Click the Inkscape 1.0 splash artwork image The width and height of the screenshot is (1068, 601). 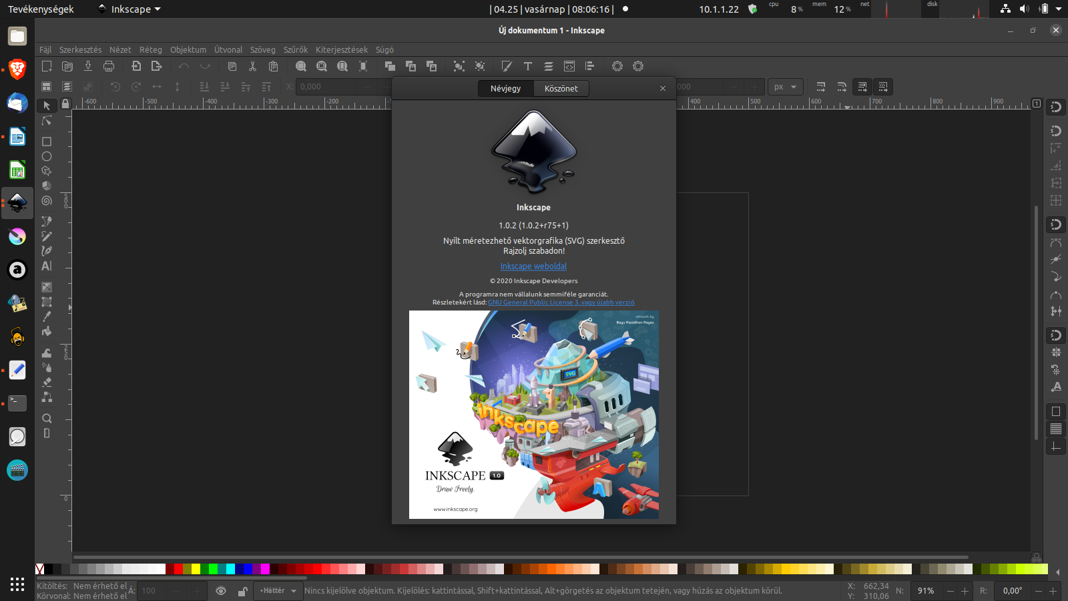pyautogui.click(x=534, y=415)
